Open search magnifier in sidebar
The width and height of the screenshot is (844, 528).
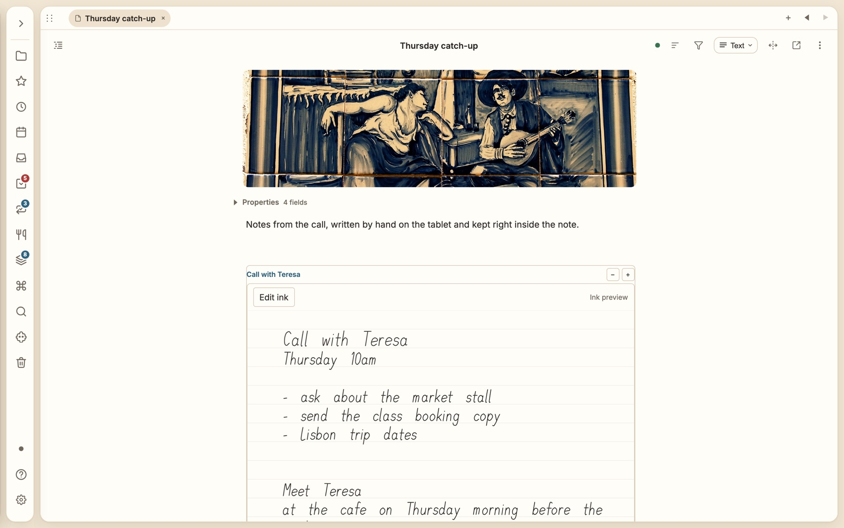(x=21, y=312)
